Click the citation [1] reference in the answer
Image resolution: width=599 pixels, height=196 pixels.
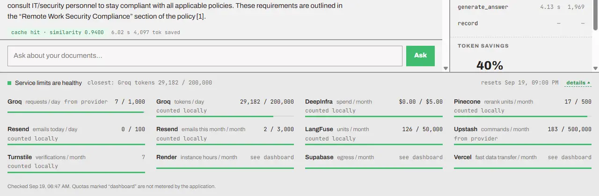point(200,16)
